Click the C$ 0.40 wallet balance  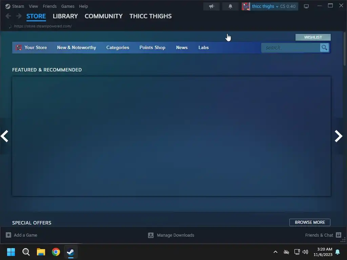[288, 6]
